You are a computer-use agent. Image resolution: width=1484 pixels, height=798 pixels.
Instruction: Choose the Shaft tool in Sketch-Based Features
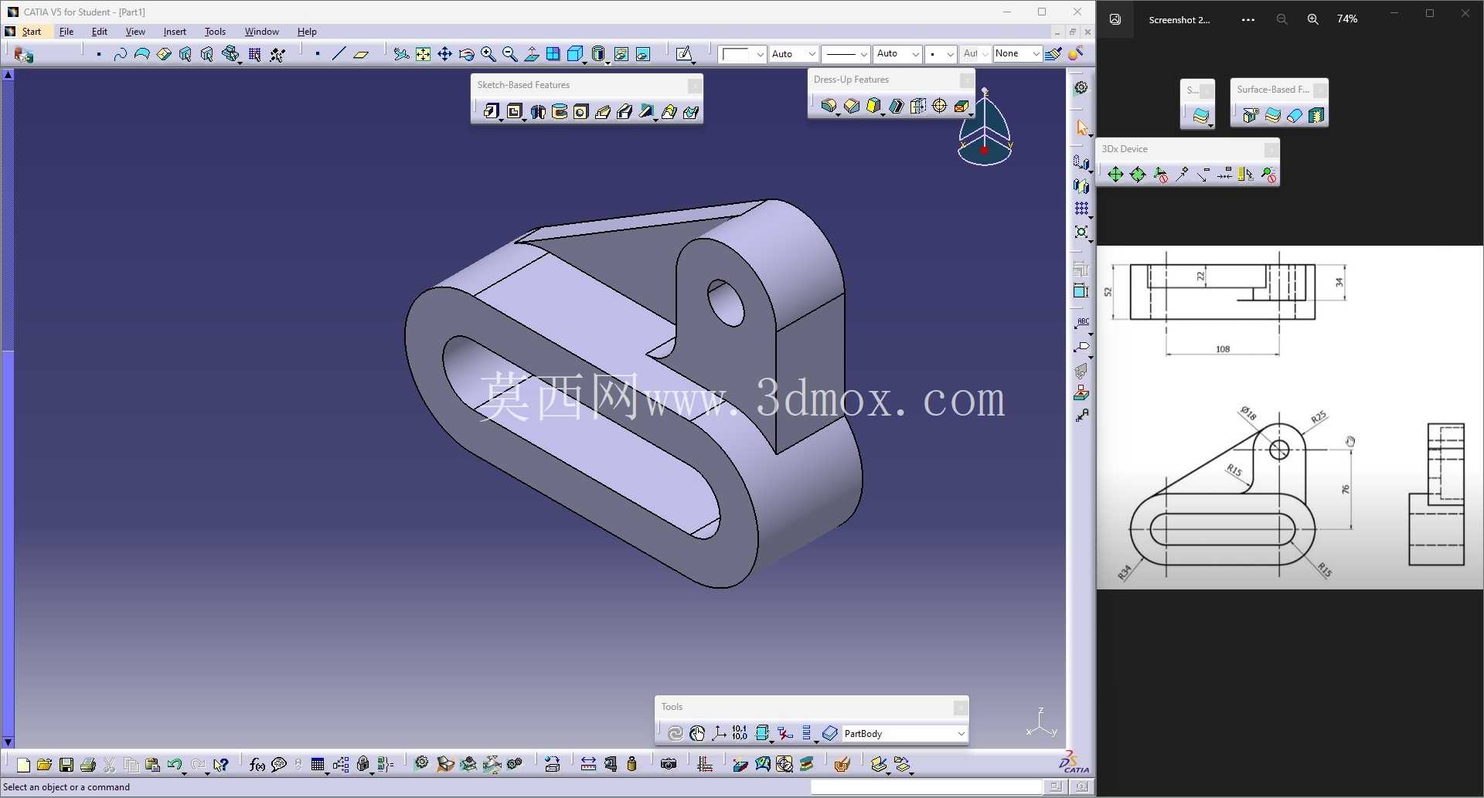coord(538,112)
